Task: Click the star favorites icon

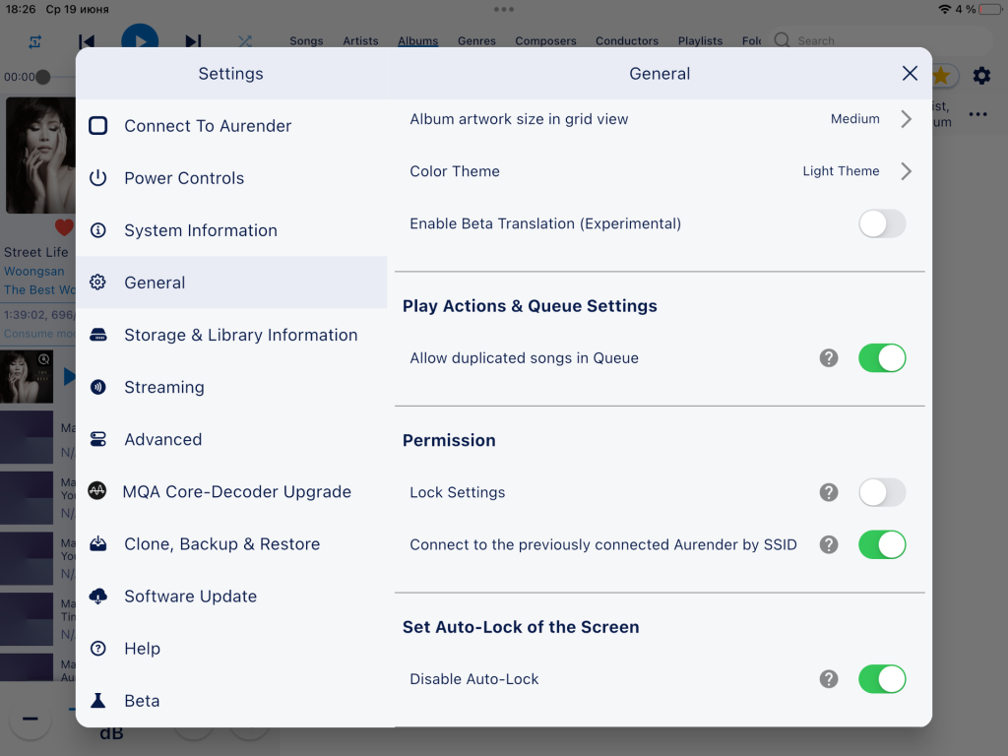Action: (x=942, y=76)
